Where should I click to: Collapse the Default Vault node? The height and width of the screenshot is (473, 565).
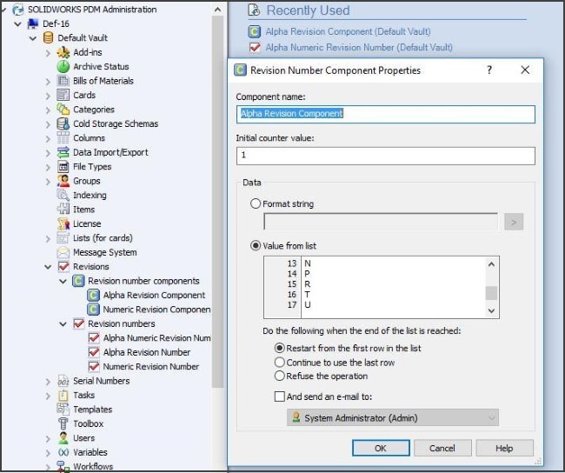coord(33,38)
